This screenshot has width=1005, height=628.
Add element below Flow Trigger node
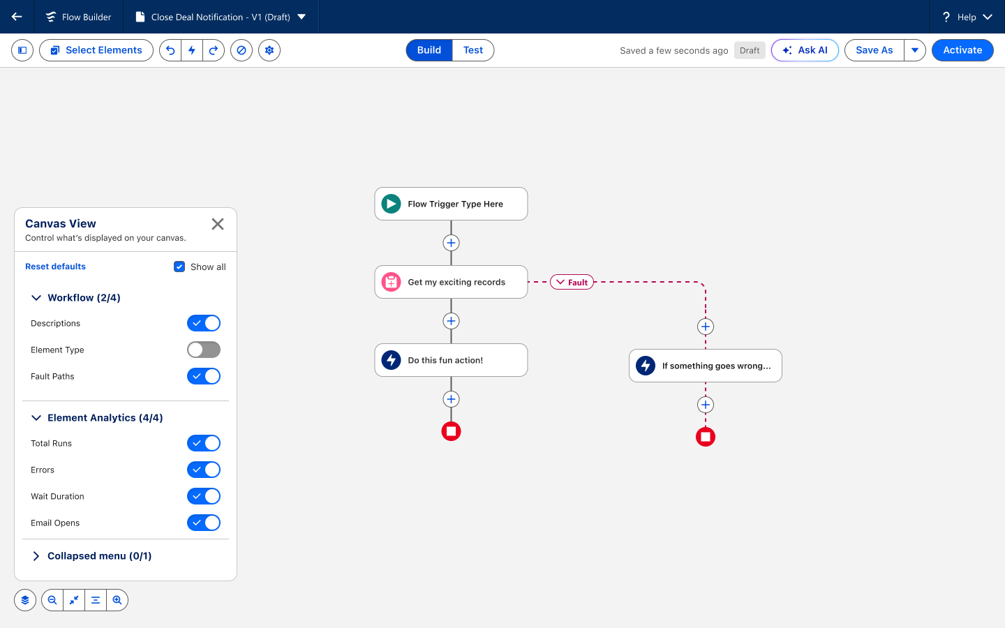click(x=452, y=243)
